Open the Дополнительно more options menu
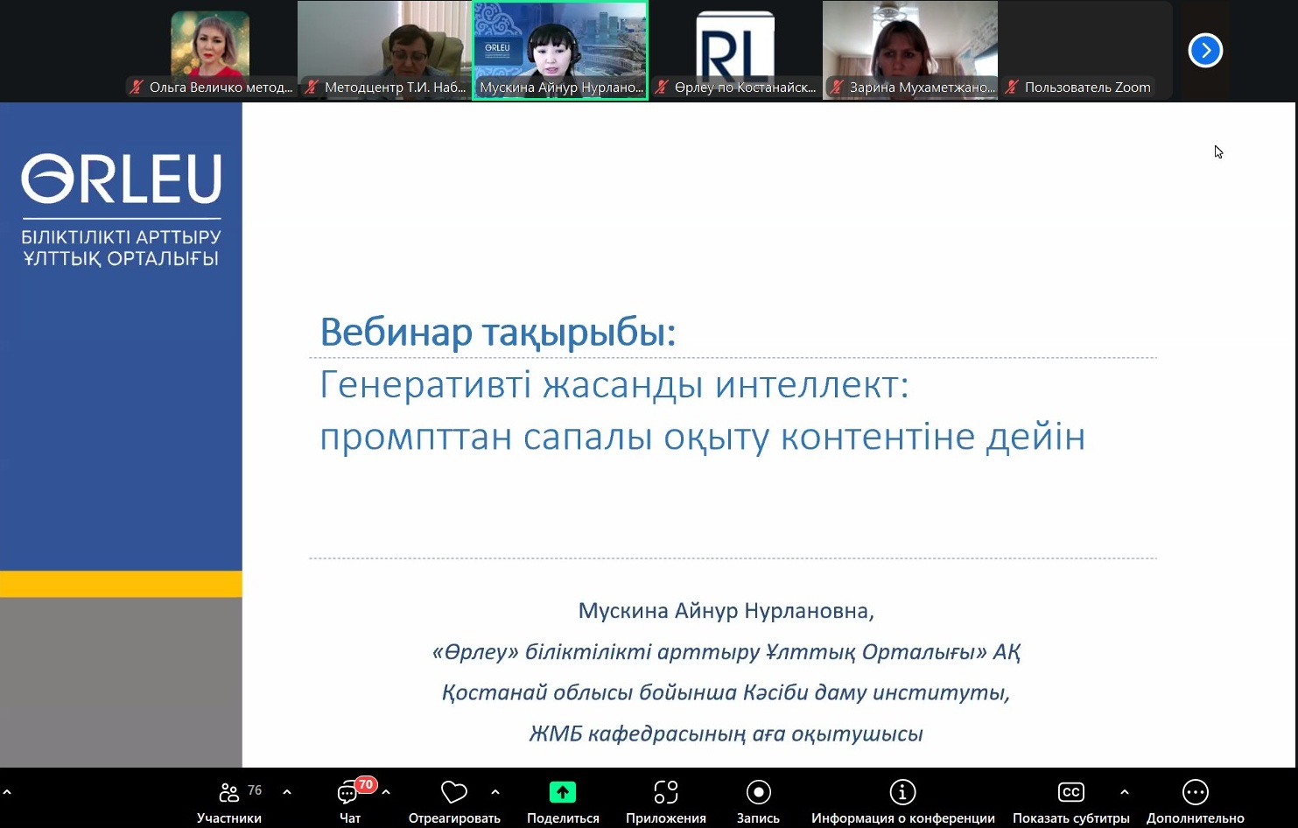The height and width of the screenshot is (828, 1298). point(1195,793)
